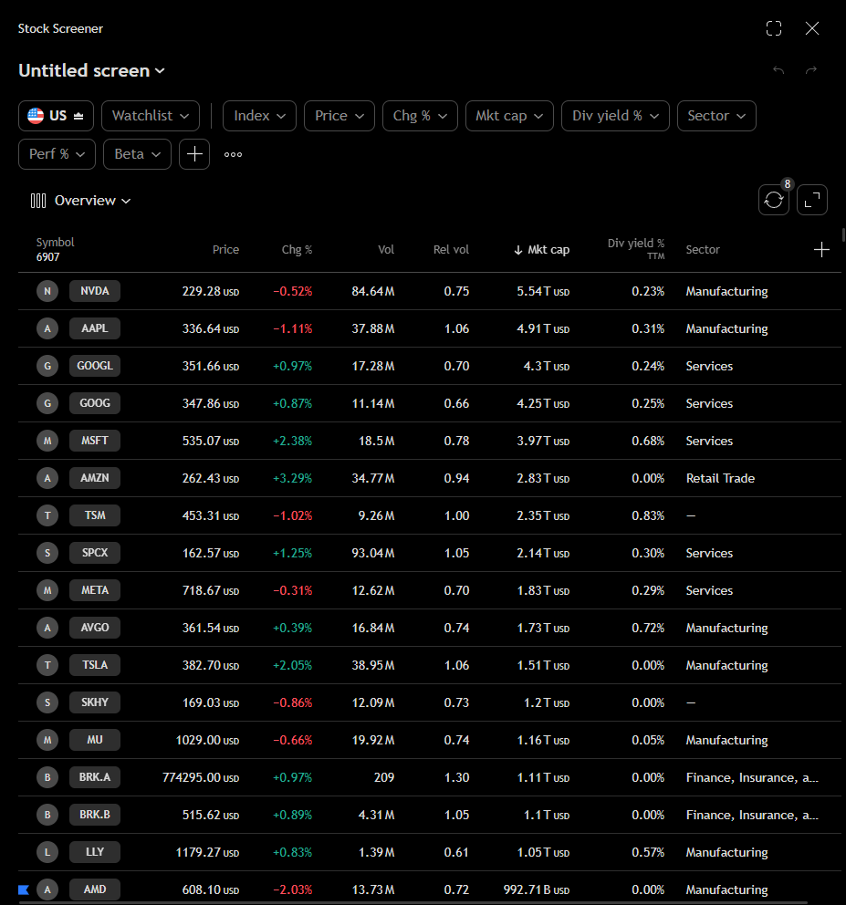Sort by the Price column header
This screenshot has height=905, width=846.
(225, 249)
